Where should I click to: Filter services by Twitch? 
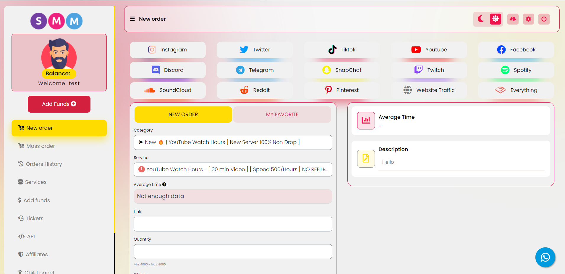429,70
